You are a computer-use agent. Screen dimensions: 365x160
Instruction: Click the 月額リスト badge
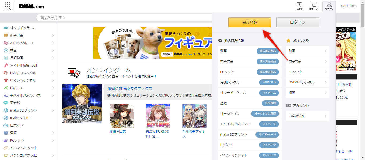tap(269, 82)
